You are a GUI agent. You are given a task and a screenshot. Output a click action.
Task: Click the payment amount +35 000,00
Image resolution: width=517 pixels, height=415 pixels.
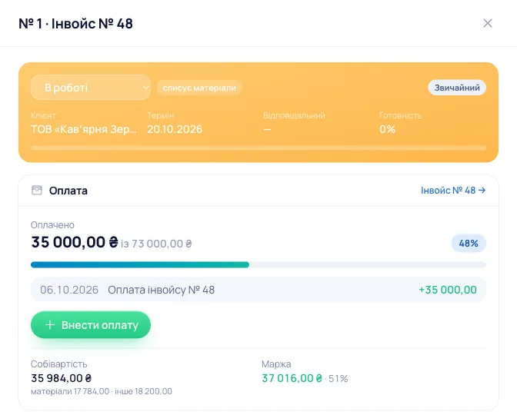click(448, 290)
